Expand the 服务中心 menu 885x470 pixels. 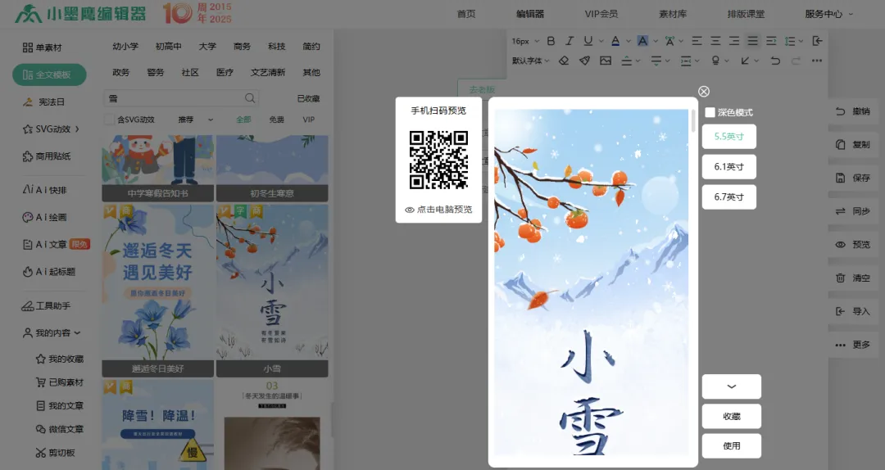[x=828, y=14]
